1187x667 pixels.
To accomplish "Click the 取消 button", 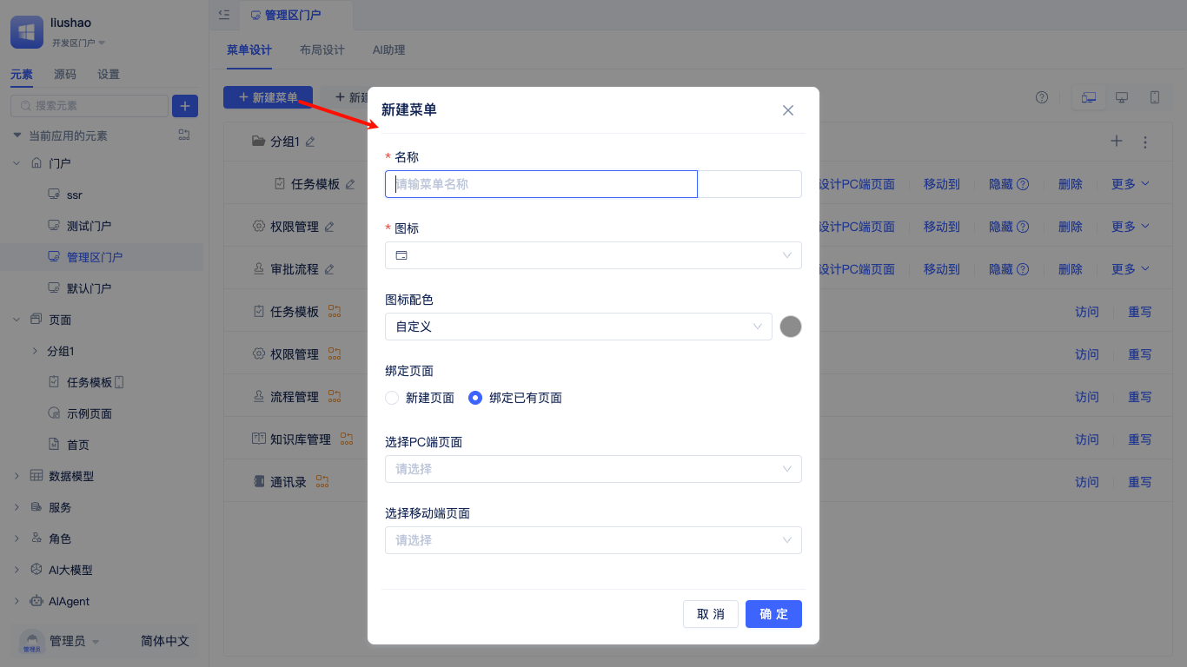I will tap(711, 614).
